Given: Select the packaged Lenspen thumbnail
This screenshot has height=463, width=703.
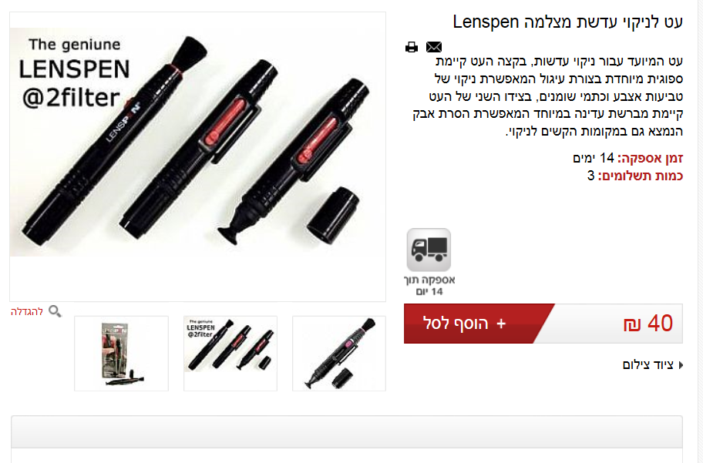Looking at the screenshot, I should pos(122,353).
